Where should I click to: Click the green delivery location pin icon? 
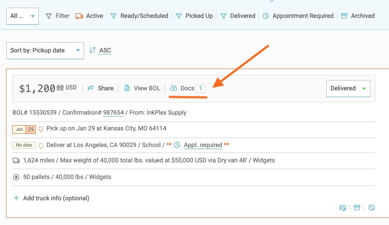coord(41,145)
